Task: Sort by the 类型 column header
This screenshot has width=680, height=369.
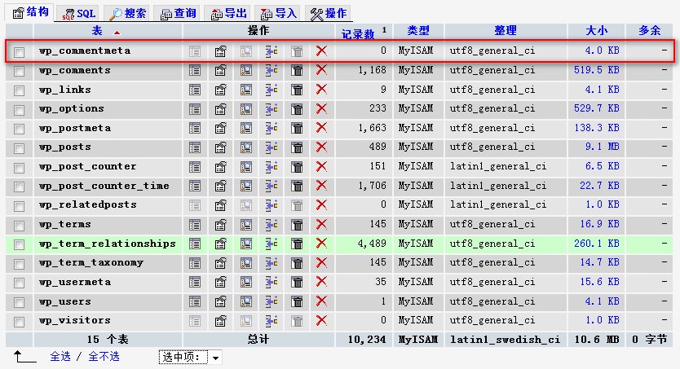Action: pyautogui.click(x=418, y=31)
